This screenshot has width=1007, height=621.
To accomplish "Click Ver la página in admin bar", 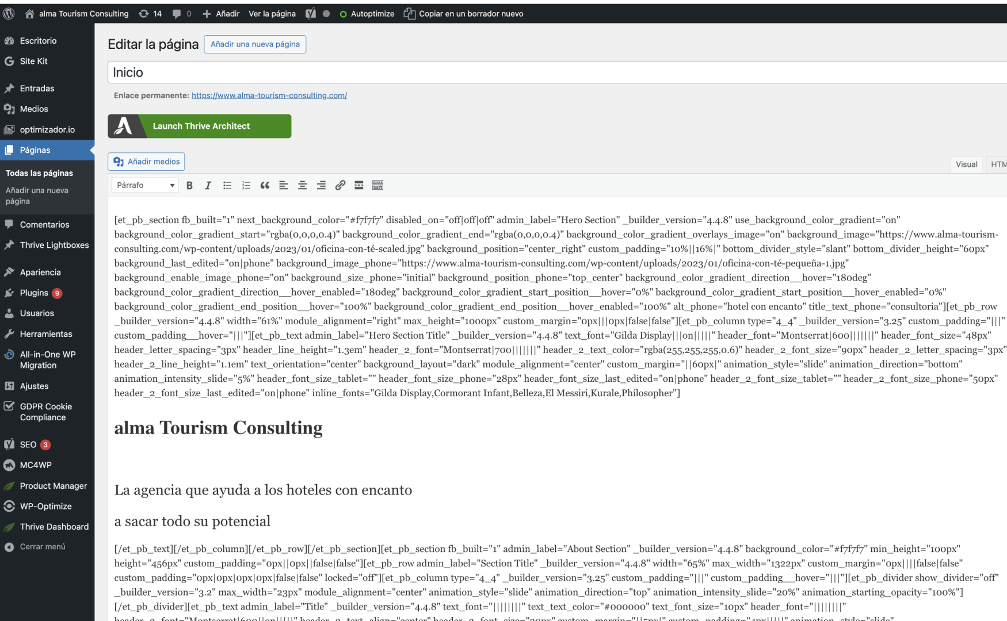I will [x=272, y=14].
